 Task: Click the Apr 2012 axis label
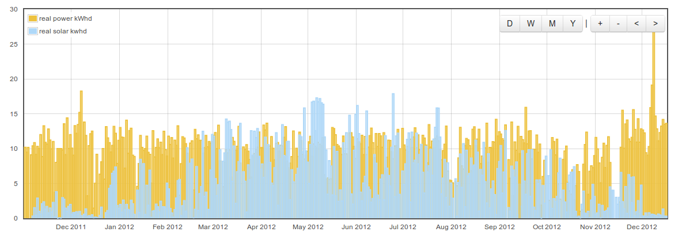[261, 227]
